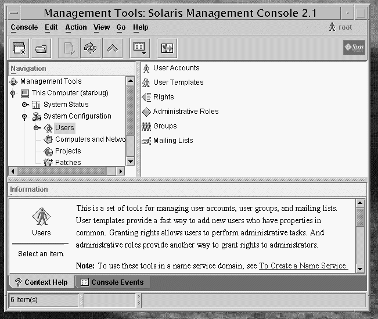Click the New Console toolbar icon
The image size is (378, 319).
click(19, 48)
